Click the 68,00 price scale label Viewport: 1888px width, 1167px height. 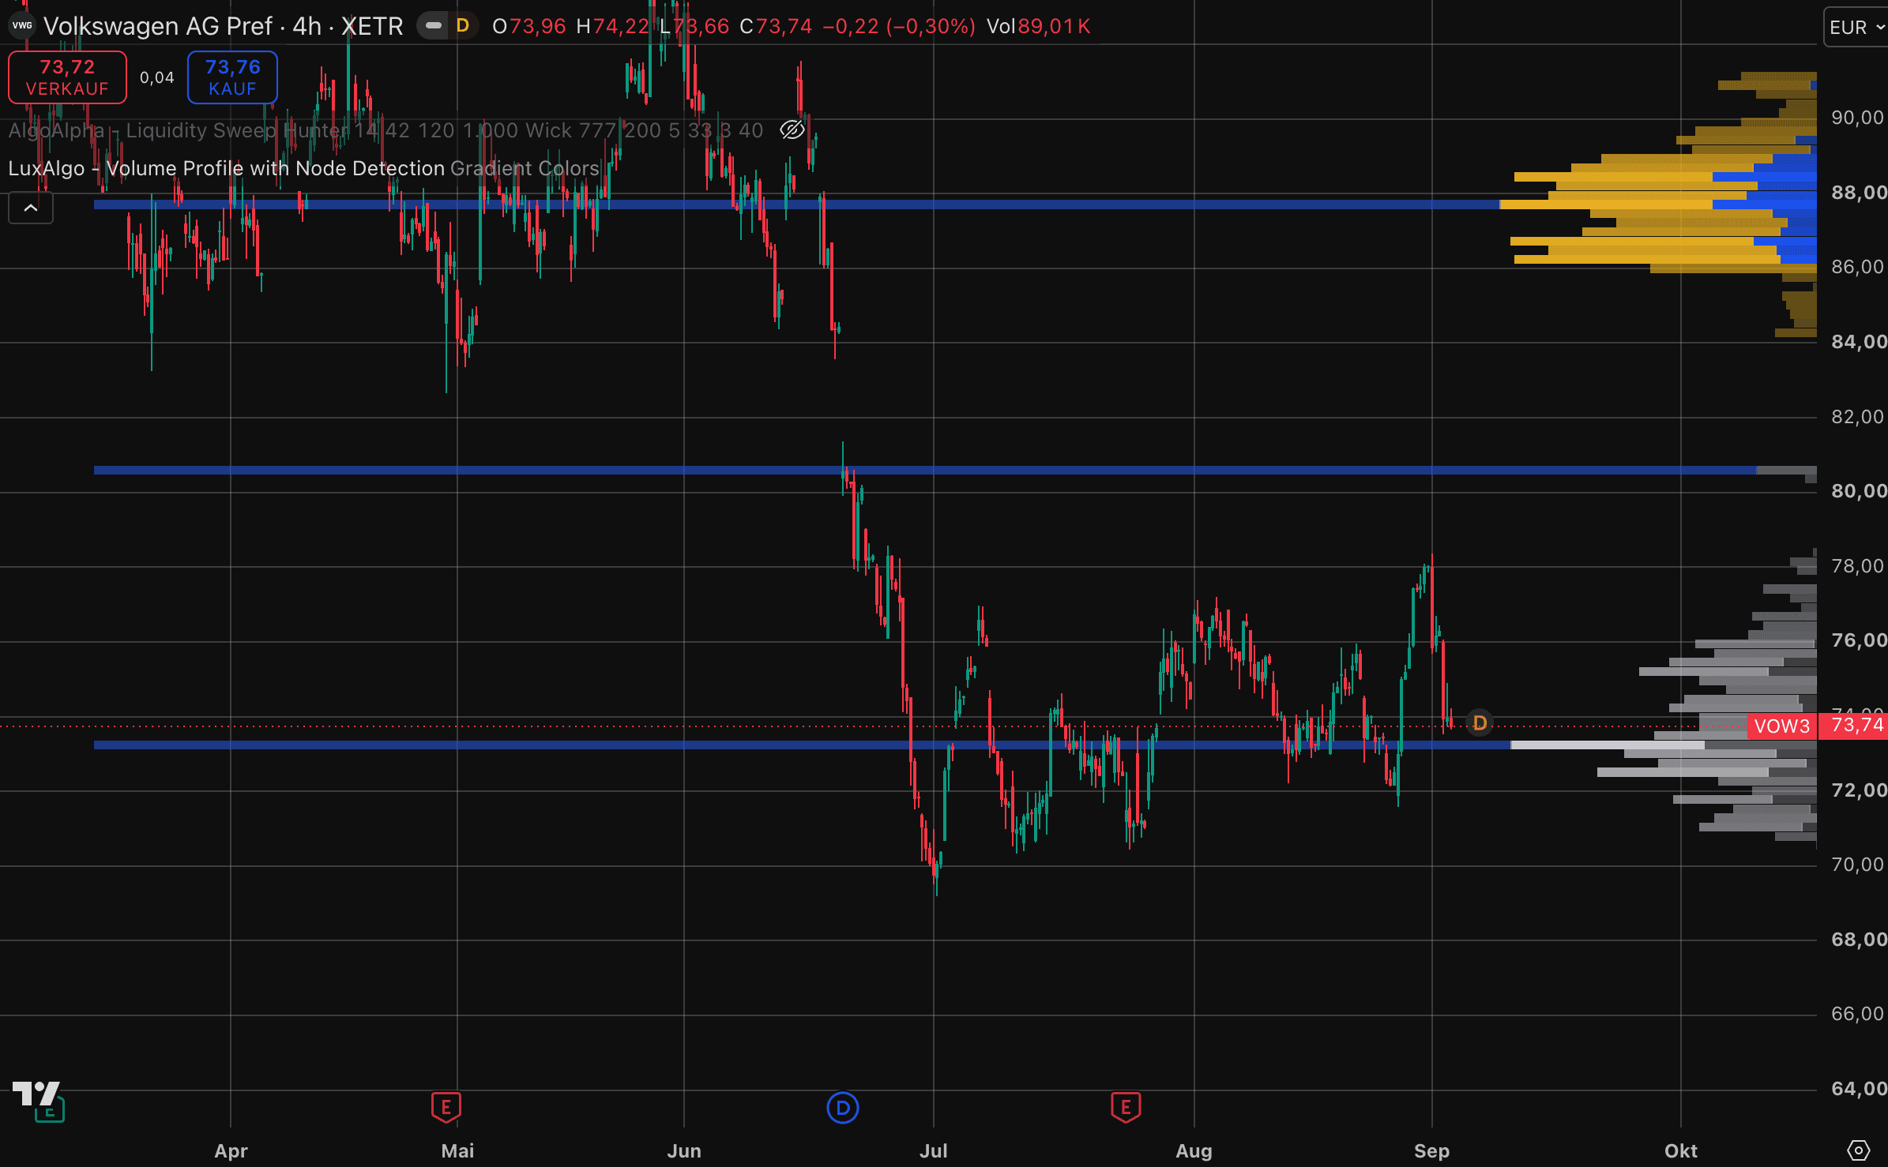tap(1858, 940)
